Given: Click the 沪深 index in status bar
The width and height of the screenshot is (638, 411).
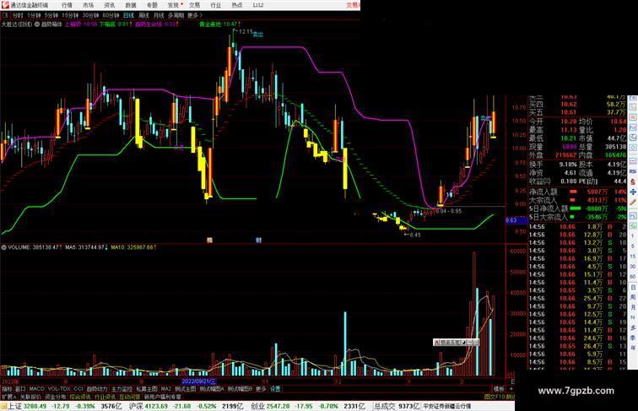Looking at the screenshot, I should 137,406.
